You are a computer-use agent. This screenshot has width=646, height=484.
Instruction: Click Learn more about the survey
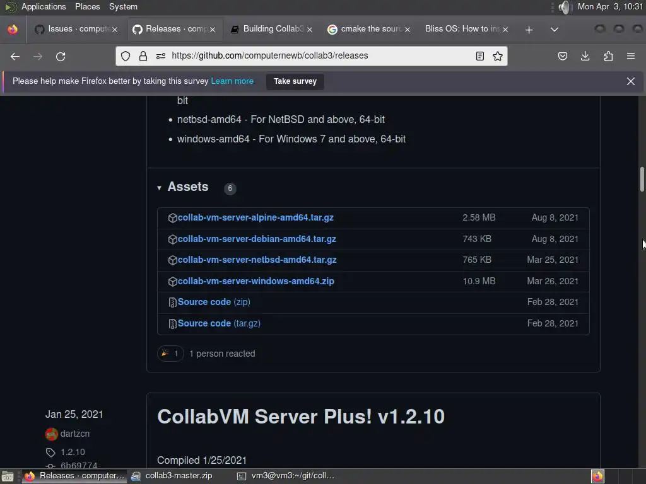click(232, 81)
